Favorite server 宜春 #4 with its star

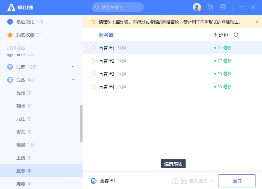93,87
